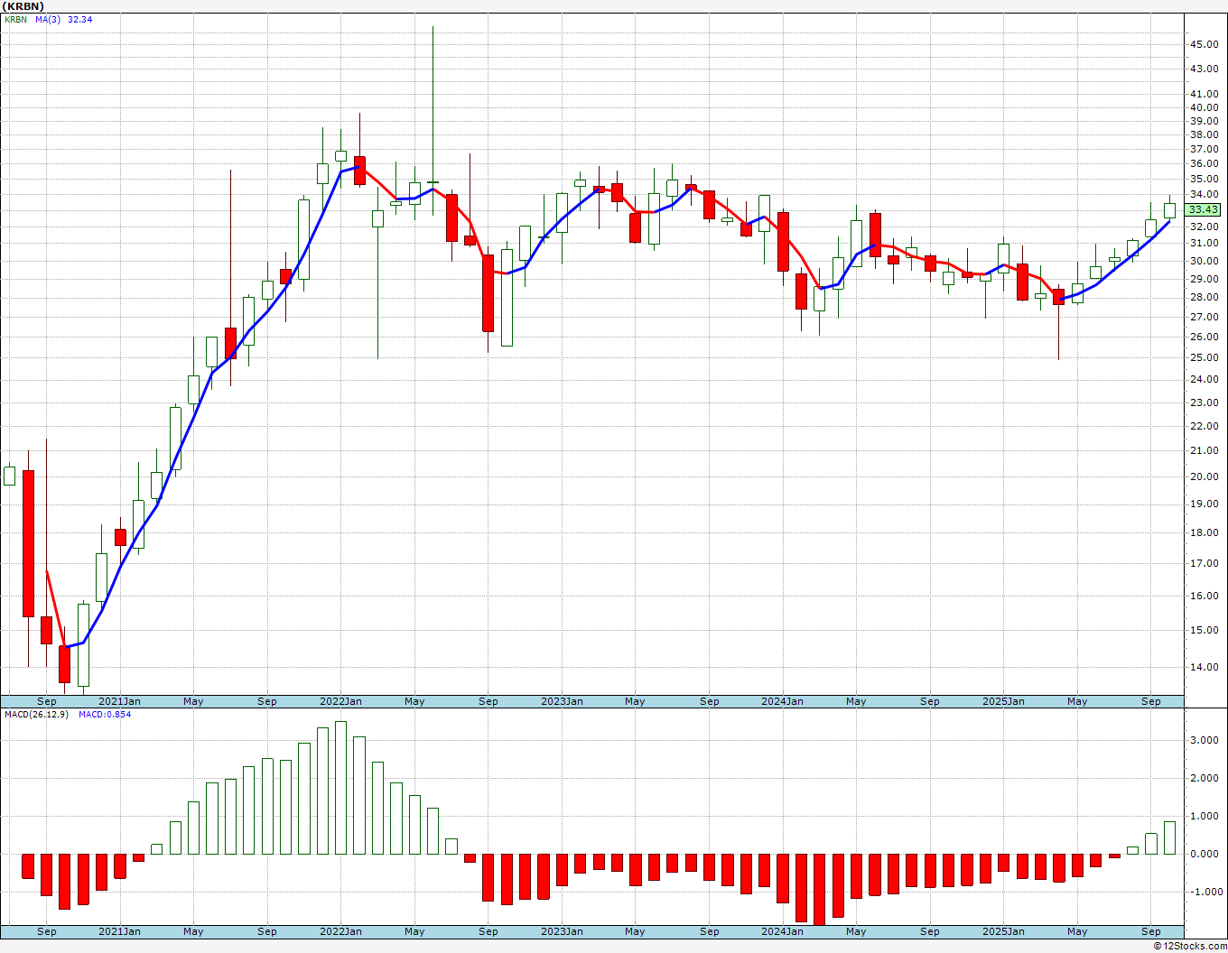Click the moving average value 32.34
This screenshot has width=1228, height=953.
point(79,19)
